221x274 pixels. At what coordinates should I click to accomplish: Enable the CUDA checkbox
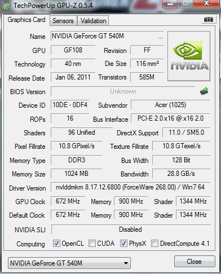point(92,244)
